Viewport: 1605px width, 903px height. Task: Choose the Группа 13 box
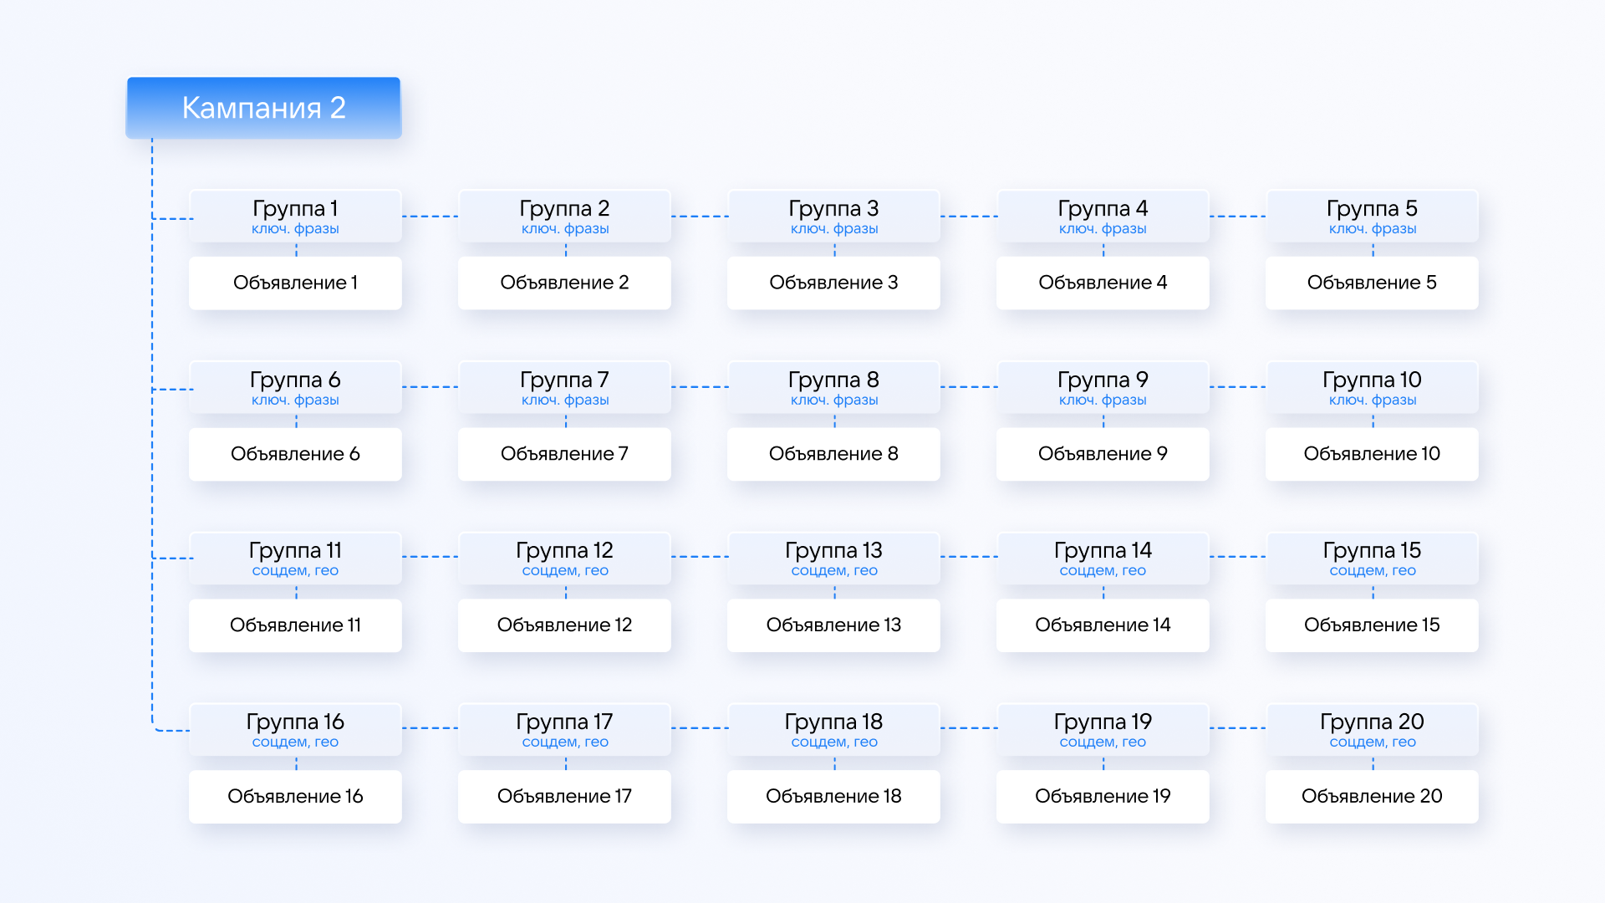(833, 559)
